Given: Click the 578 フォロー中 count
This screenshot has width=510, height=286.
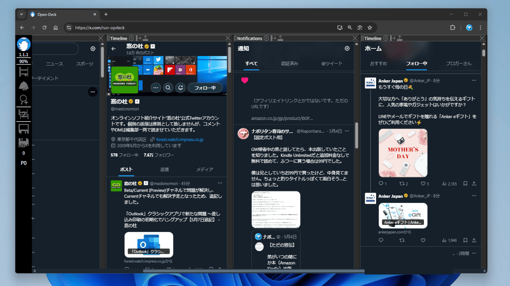Looking at the screenshot, I should 125,155.
